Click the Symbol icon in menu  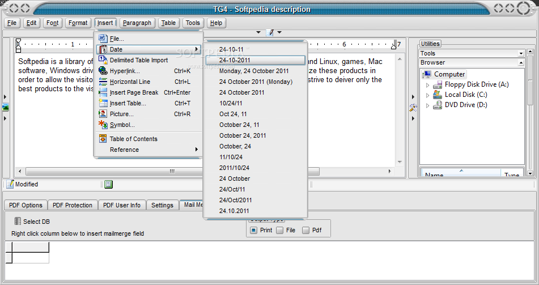[x=103, y=125]
